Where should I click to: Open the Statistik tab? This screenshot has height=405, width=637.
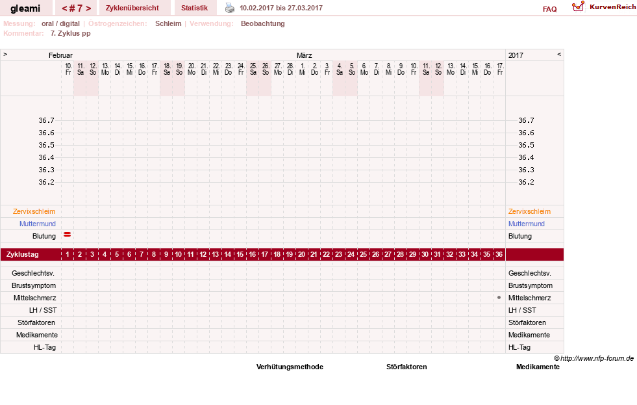(x=194, y=8)
